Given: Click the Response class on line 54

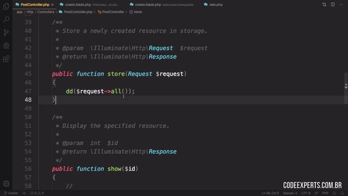Looking at the screenshot, I should [163, 152].
